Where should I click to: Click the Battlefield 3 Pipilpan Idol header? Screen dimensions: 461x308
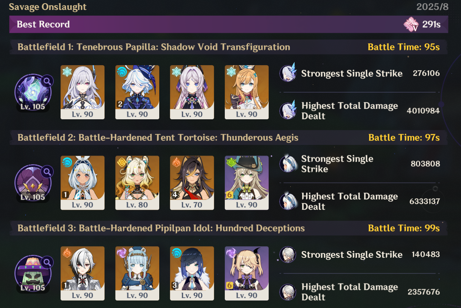point(161,228)
